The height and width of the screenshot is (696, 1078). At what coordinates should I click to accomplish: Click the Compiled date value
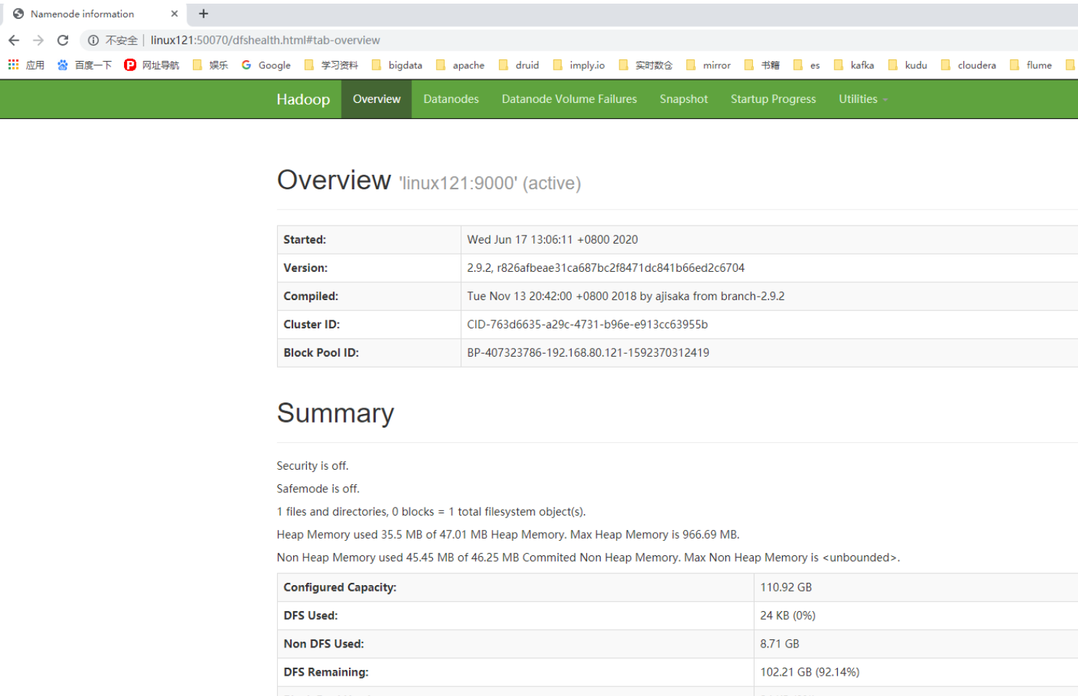(x=626, y=297)
